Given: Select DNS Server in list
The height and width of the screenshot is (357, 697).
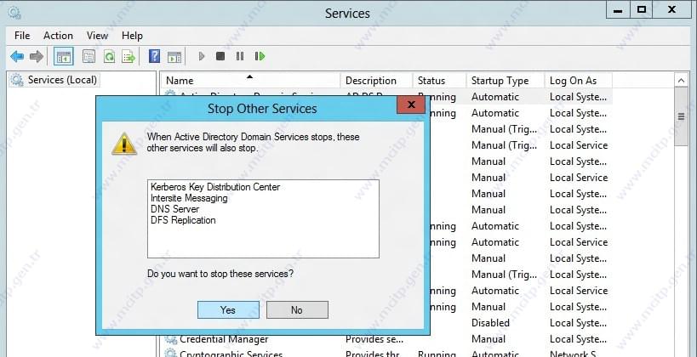Looking at the screenshot, I should pos(174,209).
